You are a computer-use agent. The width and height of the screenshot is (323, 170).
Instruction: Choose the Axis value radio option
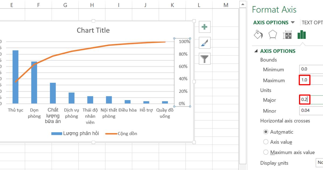tap(266, 142)
